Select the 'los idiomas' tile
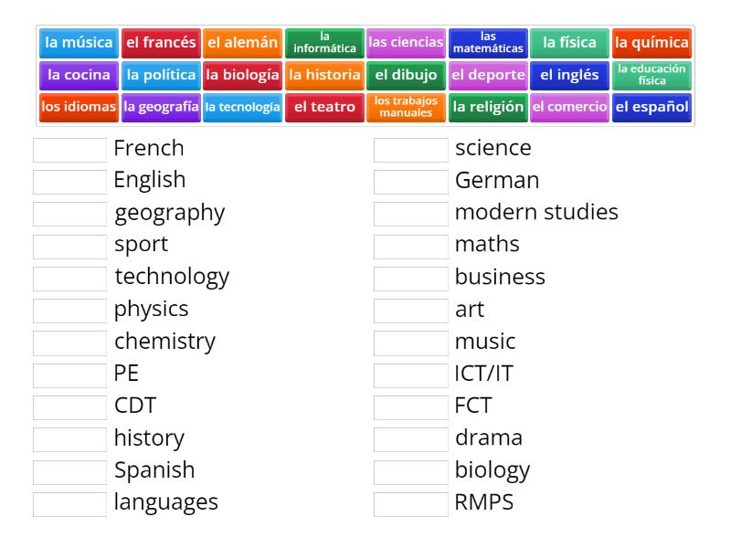The height and width of the screenshot is (548, 731). [77, 107]
